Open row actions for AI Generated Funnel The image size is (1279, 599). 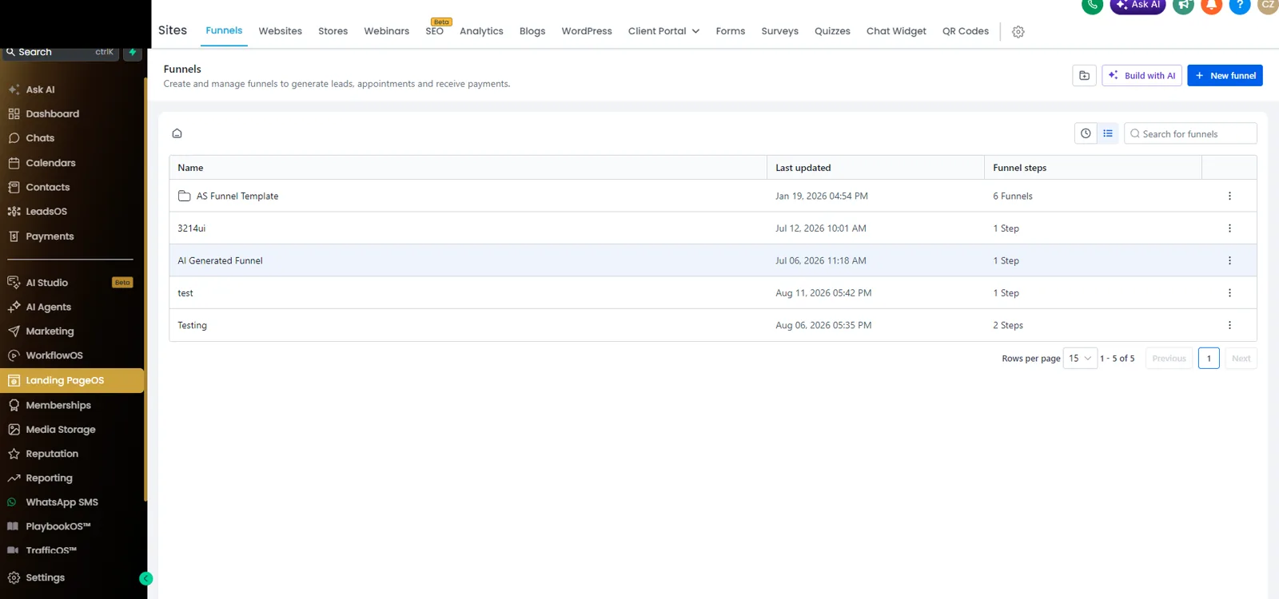point(1229,260)
